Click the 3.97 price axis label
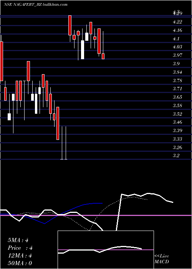Viewport: 192px width, 269px height. pos(177,55)
